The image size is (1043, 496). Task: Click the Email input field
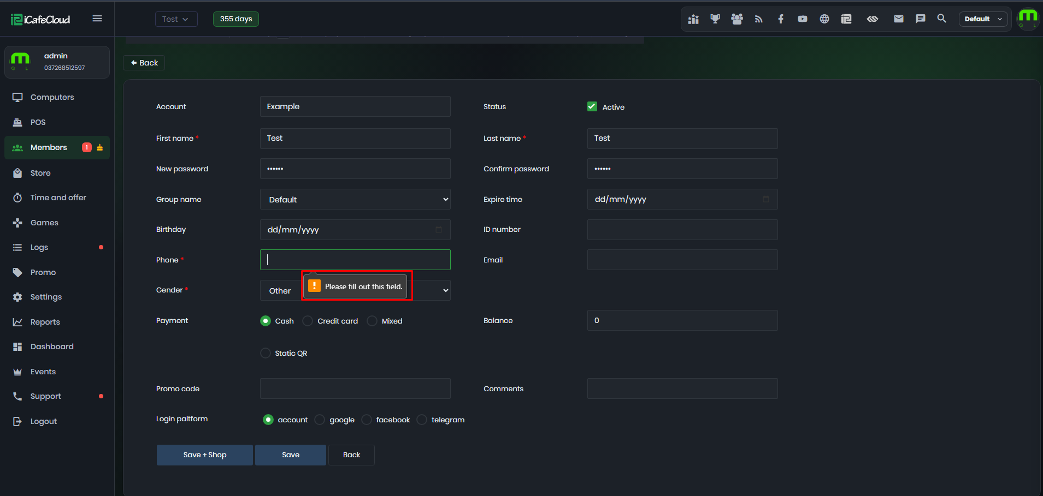pyautogui.click(x=682, y=260)
